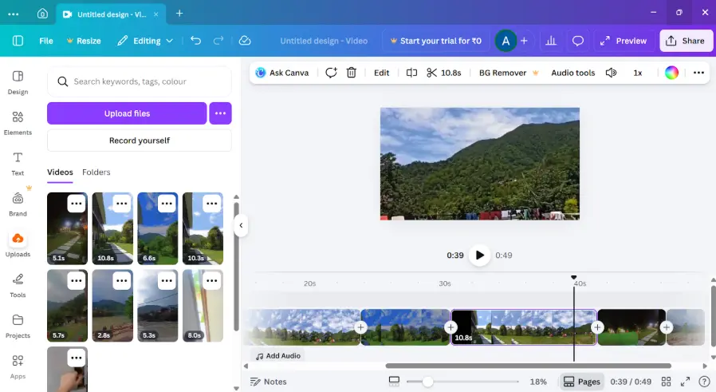This screenshot has height=392, width=716.
Task: Undo the last action
Action: pos(196,41)
